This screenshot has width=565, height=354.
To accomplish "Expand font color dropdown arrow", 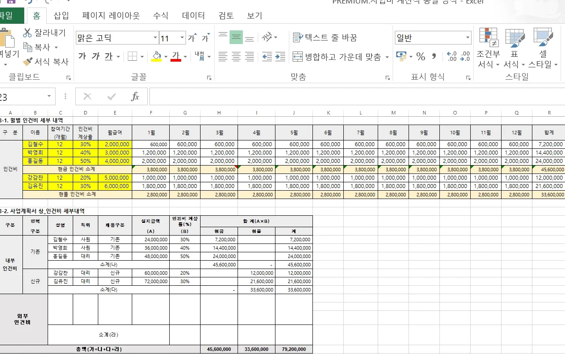I will (x=186, y=56).
